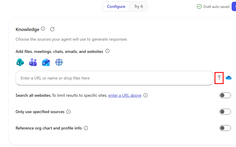Toggle Reference org chart and profile info
The height and width of the screenshot is (147, 236).
coord(225,128)
